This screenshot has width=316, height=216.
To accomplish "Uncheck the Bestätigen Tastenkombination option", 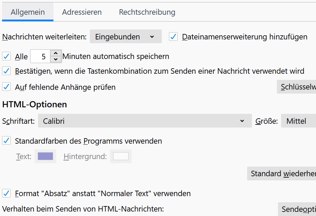I will [7, 71].
